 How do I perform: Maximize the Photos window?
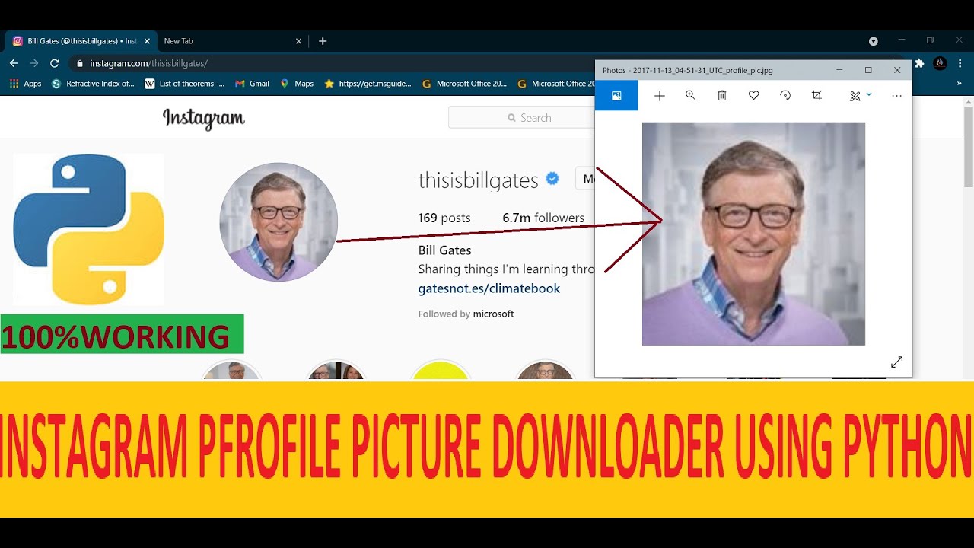(x=868, y=70)
